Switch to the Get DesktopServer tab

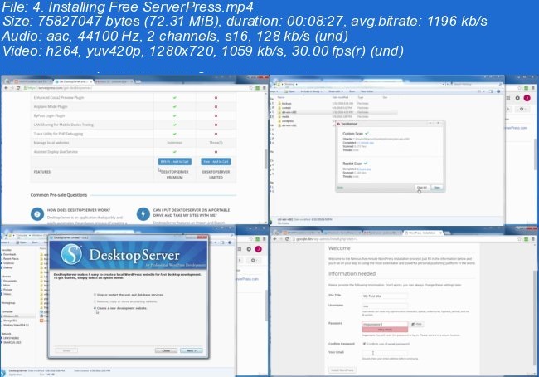click(73, 81)
